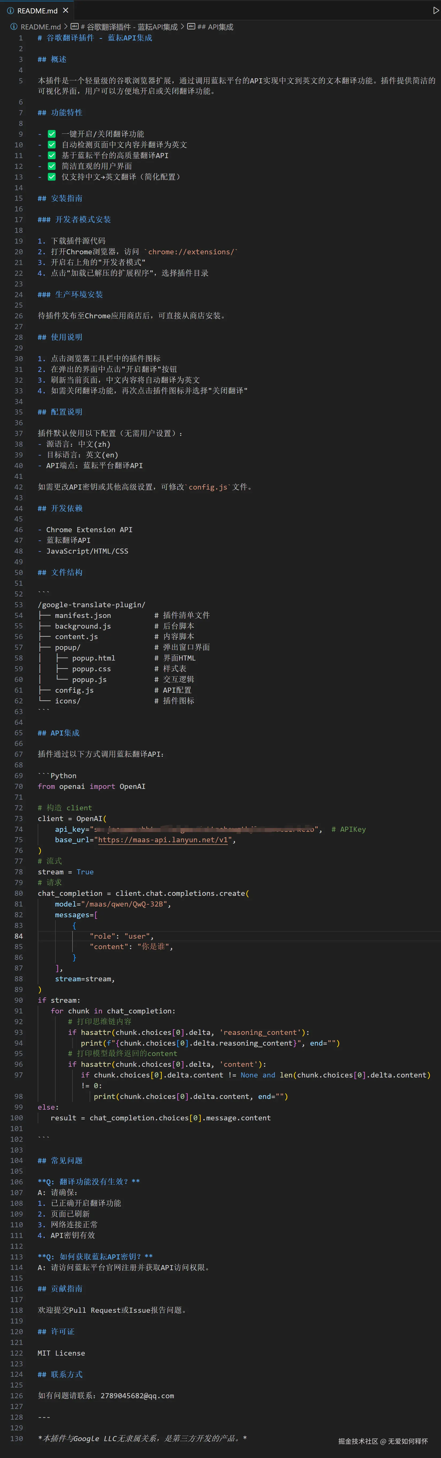Click 'icons/' in the file tree block
The height and width of the screenshot is (1458, 441).
[68, 701]
